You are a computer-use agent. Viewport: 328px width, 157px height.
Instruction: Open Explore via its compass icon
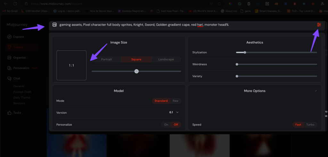9,37
